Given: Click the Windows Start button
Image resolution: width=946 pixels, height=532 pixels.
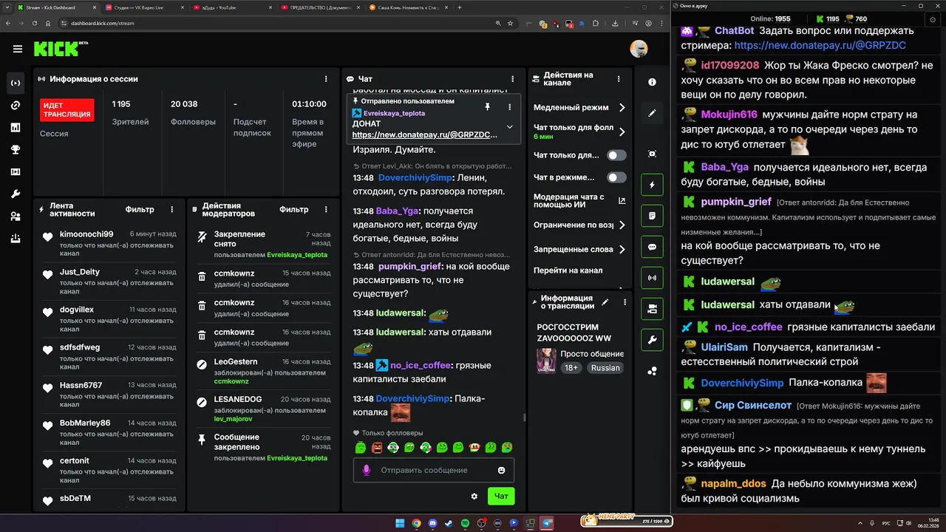Looking at the screenshot, I should coord(400,523).
